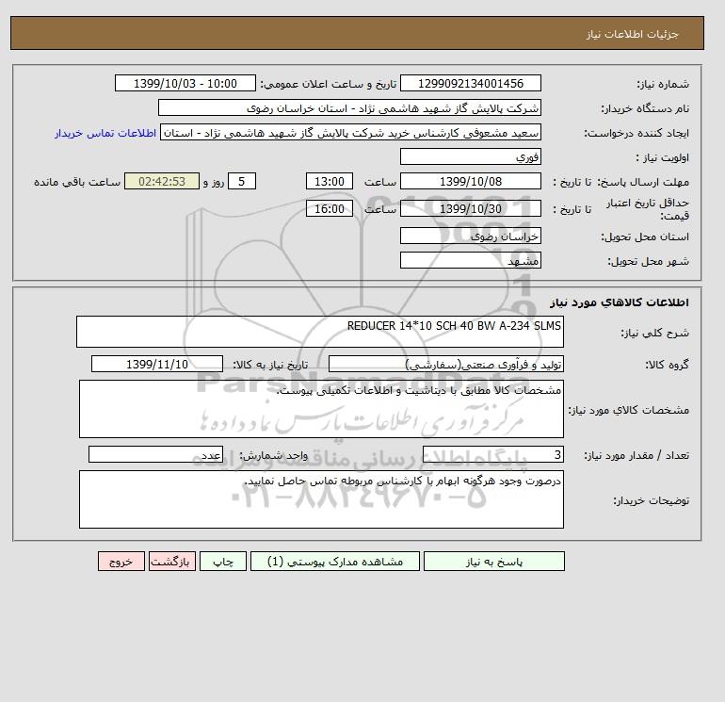This screenshot has width=725, height=702.
Task: Click the delivery city field مشهد
Action: point(470,260)
